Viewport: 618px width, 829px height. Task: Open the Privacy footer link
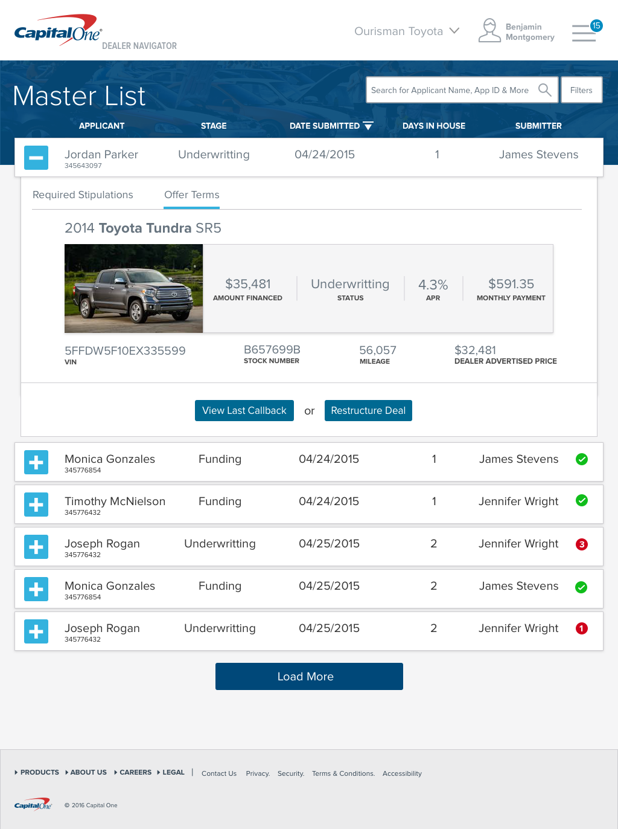[258, 773]
